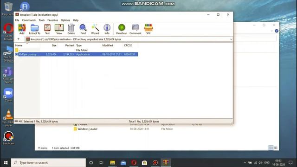Open the Comment tool
Screen dimensions: 297x167
(x=135, y=29)
